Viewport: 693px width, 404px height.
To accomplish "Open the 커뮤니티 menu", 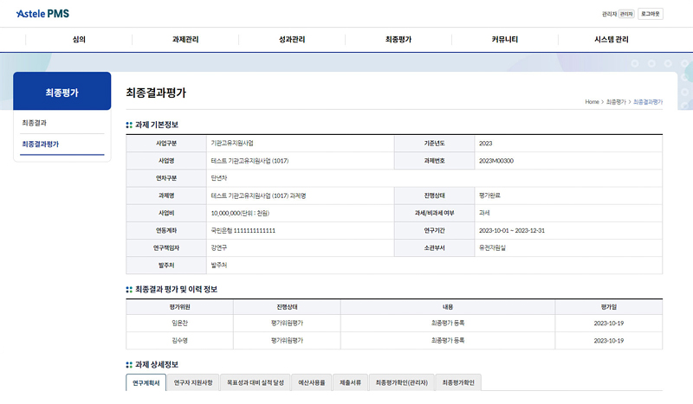I will 505,40.
